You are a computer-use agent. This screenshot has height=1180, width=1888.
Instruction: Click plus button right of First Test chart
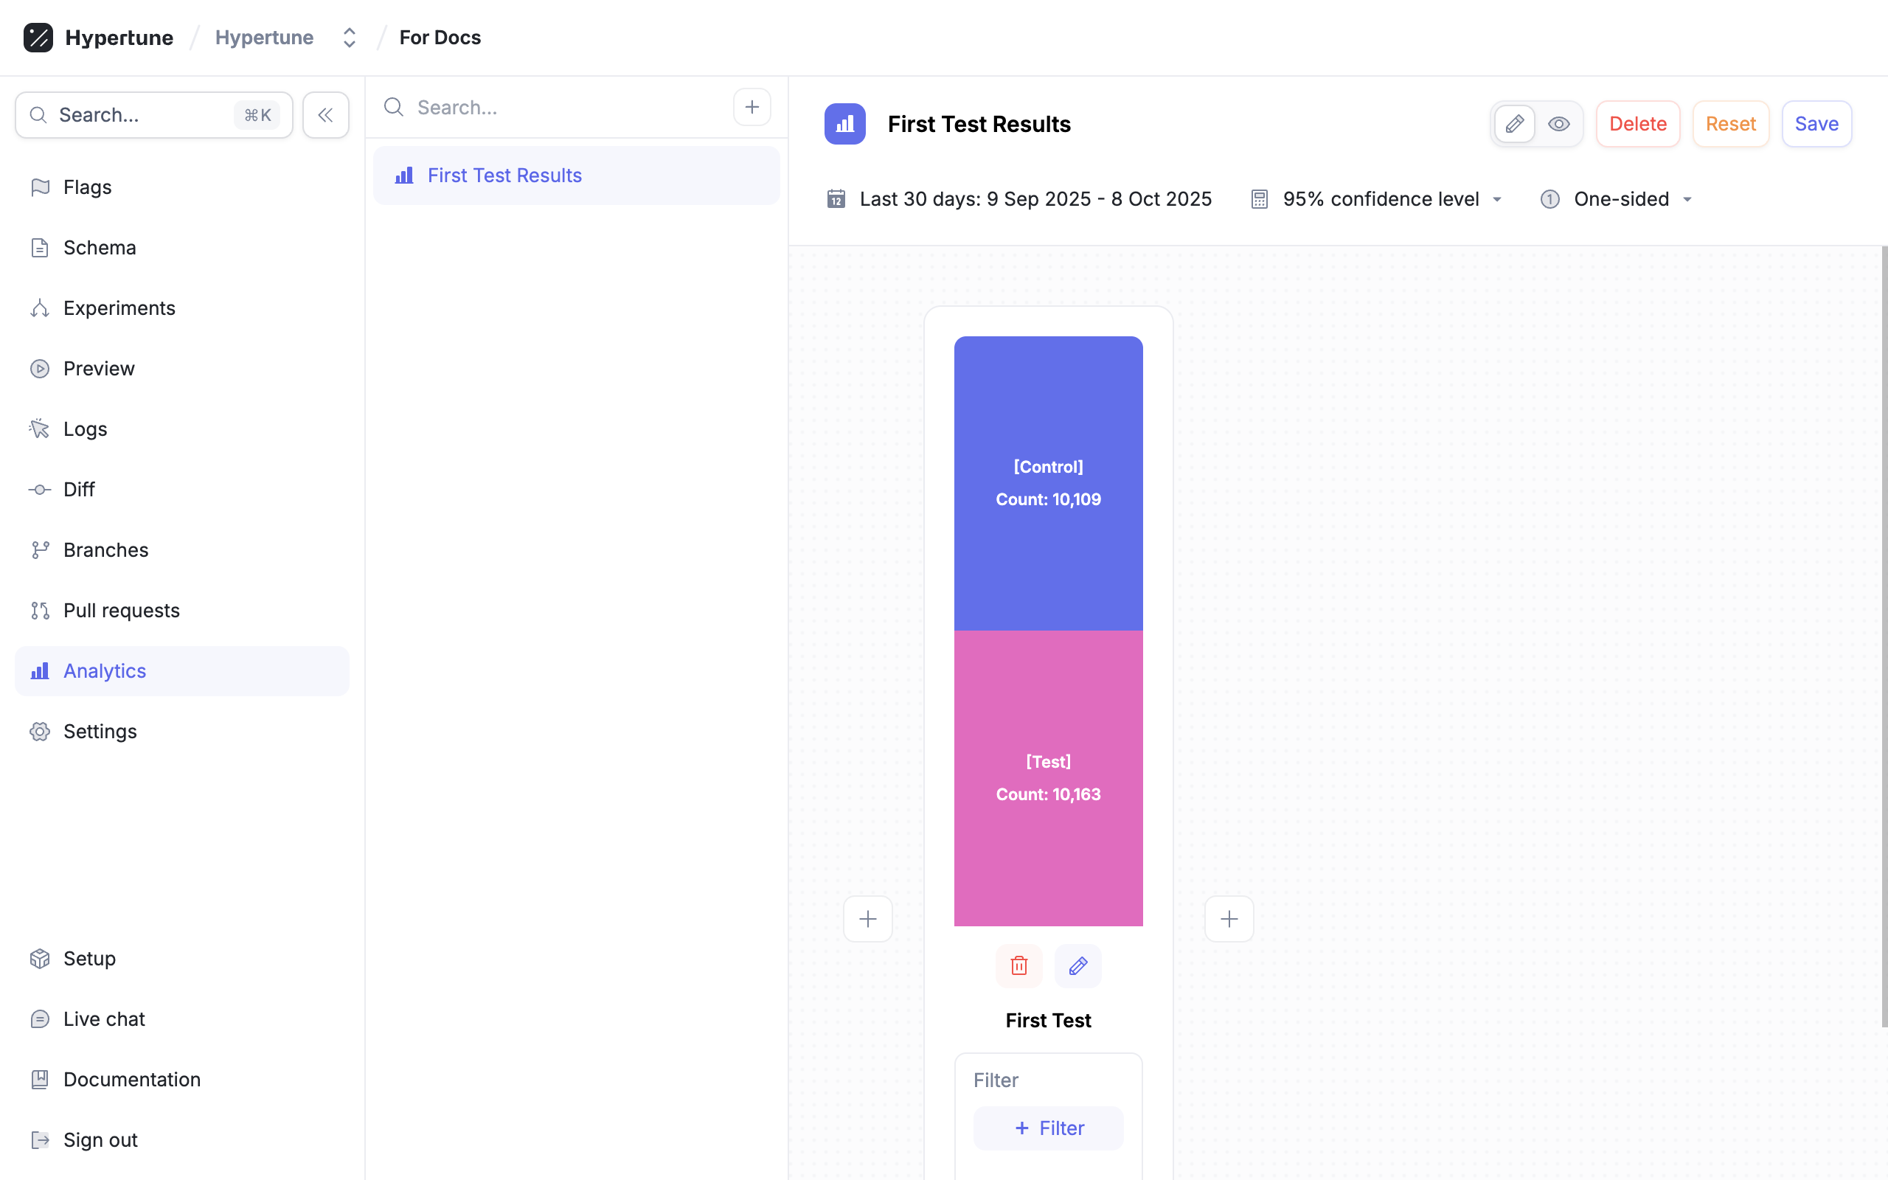1229,919
